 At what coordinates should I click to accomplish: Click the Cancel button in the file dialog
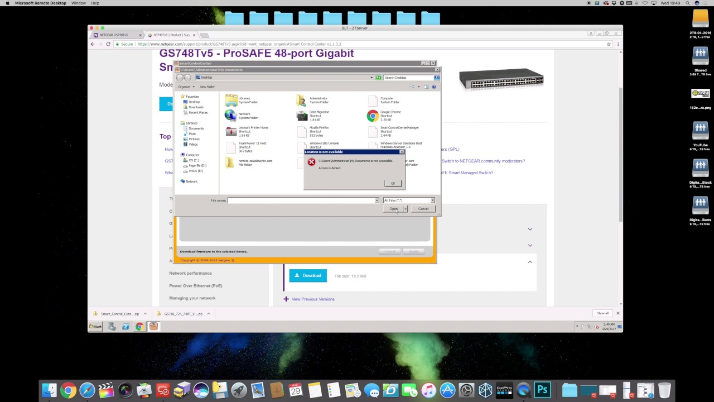coord(423,209)
